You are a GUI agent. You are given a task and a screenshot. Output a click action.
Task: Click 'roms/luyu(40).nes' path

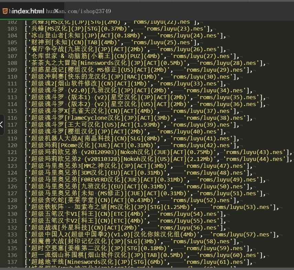click(x=190, y=131)
